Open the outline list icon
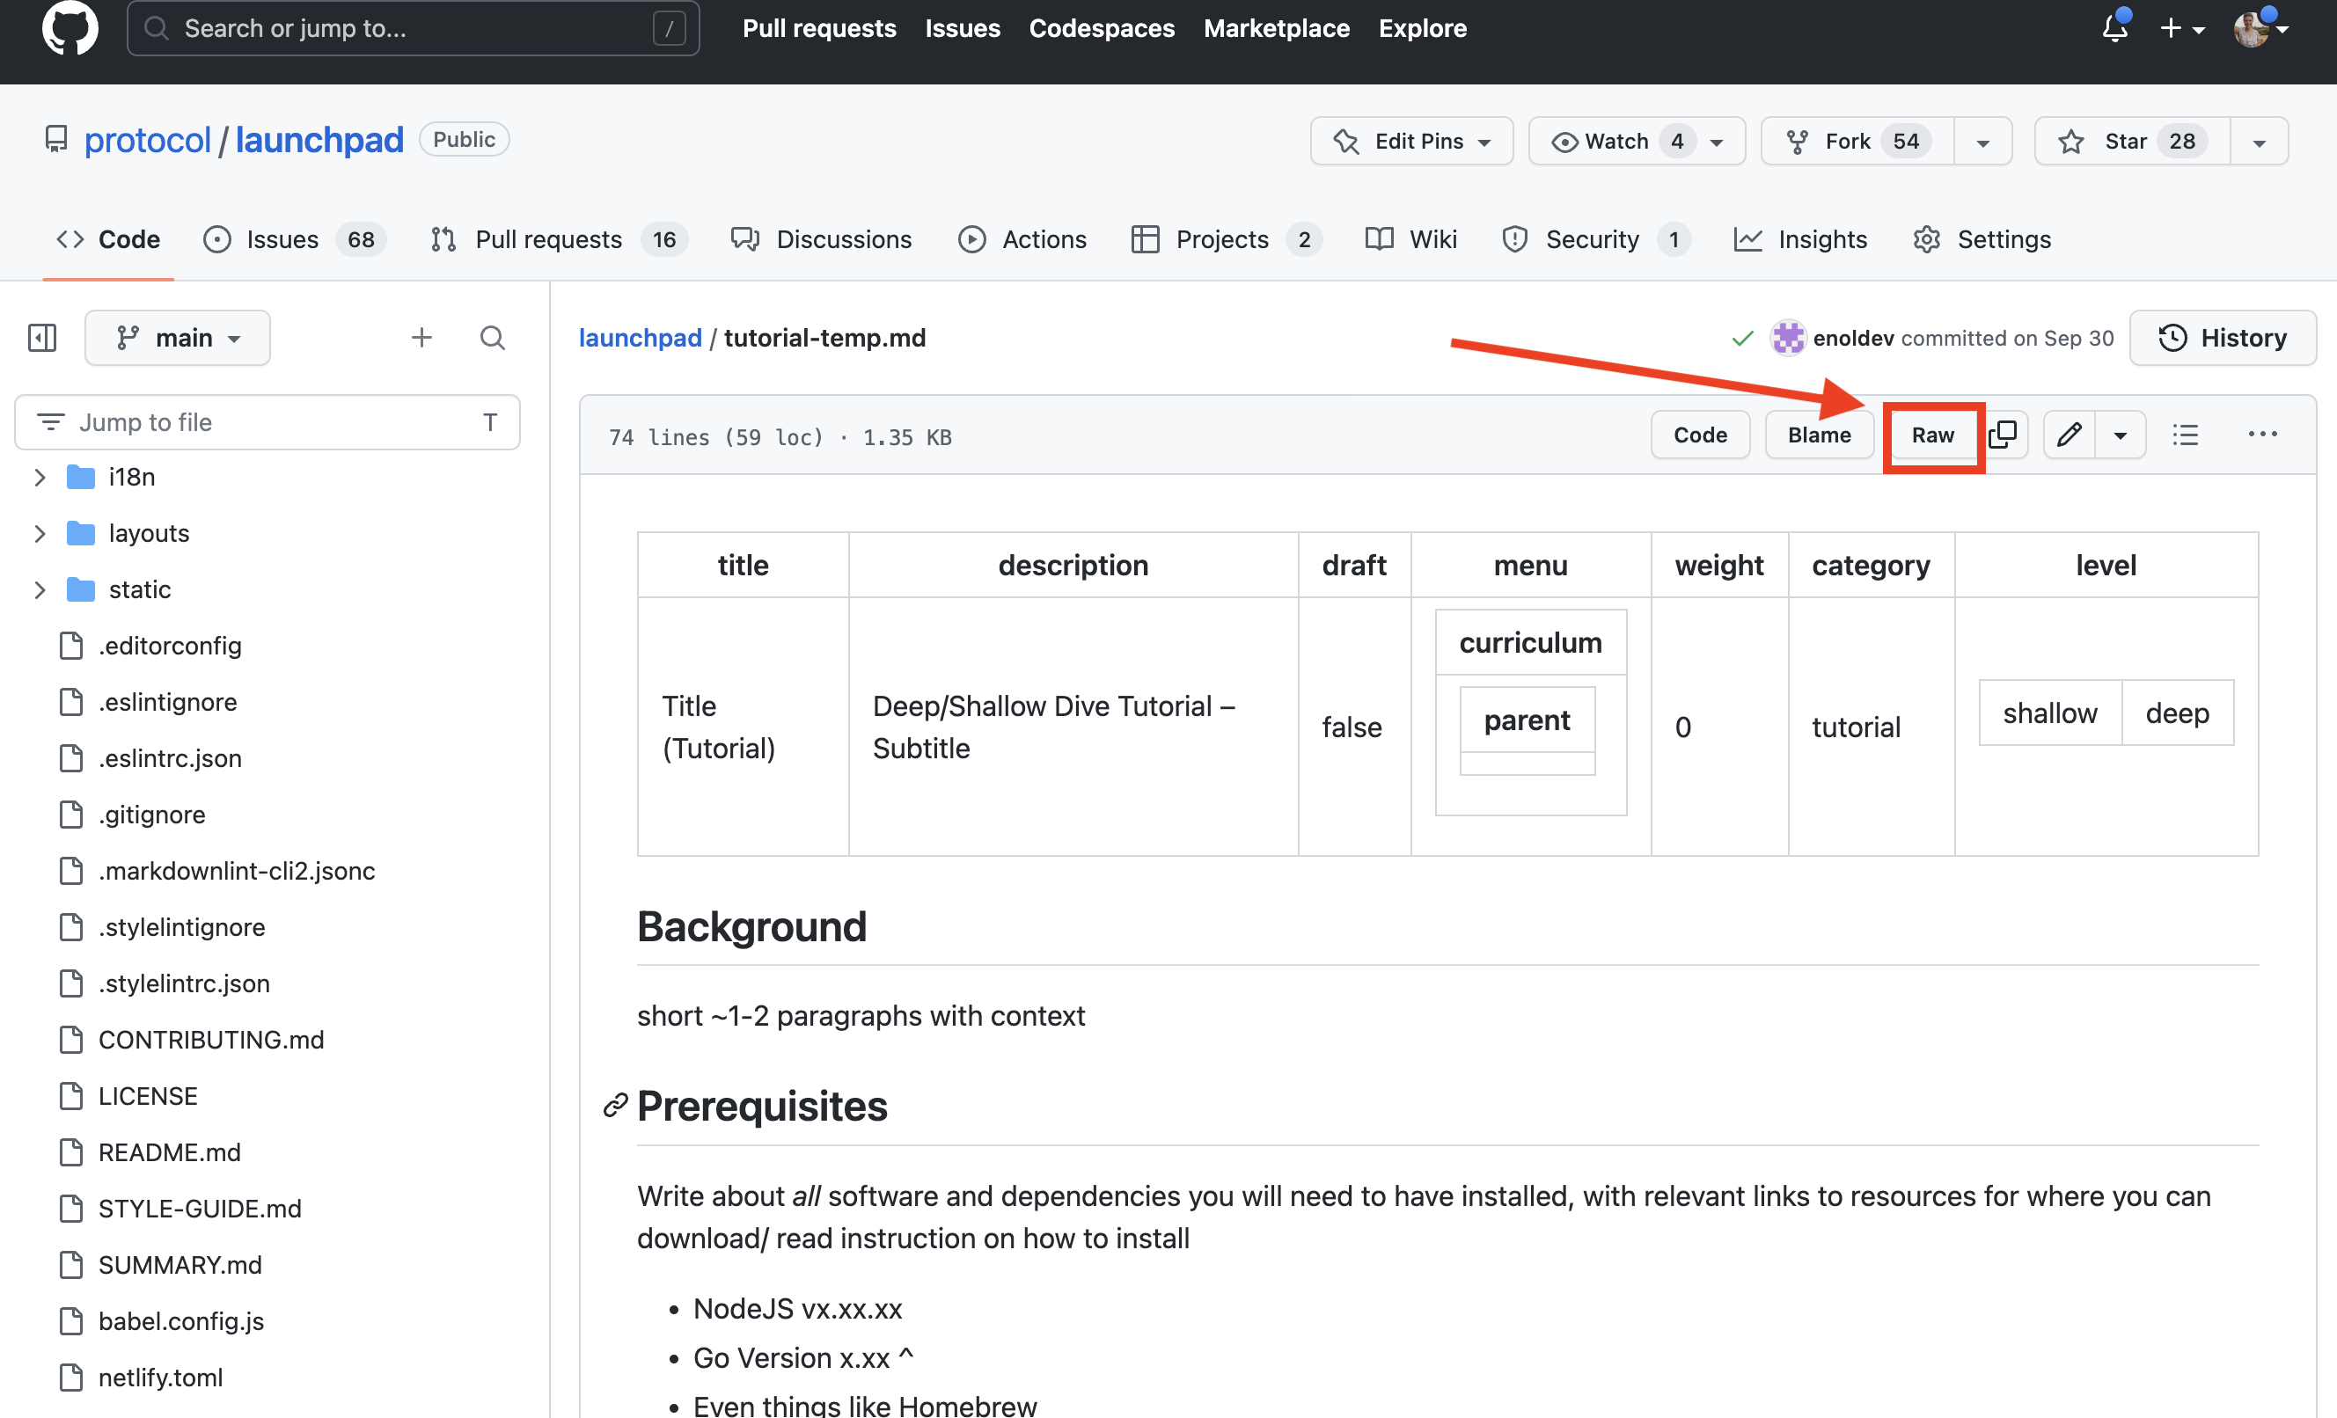 (x=2186, y=435)
